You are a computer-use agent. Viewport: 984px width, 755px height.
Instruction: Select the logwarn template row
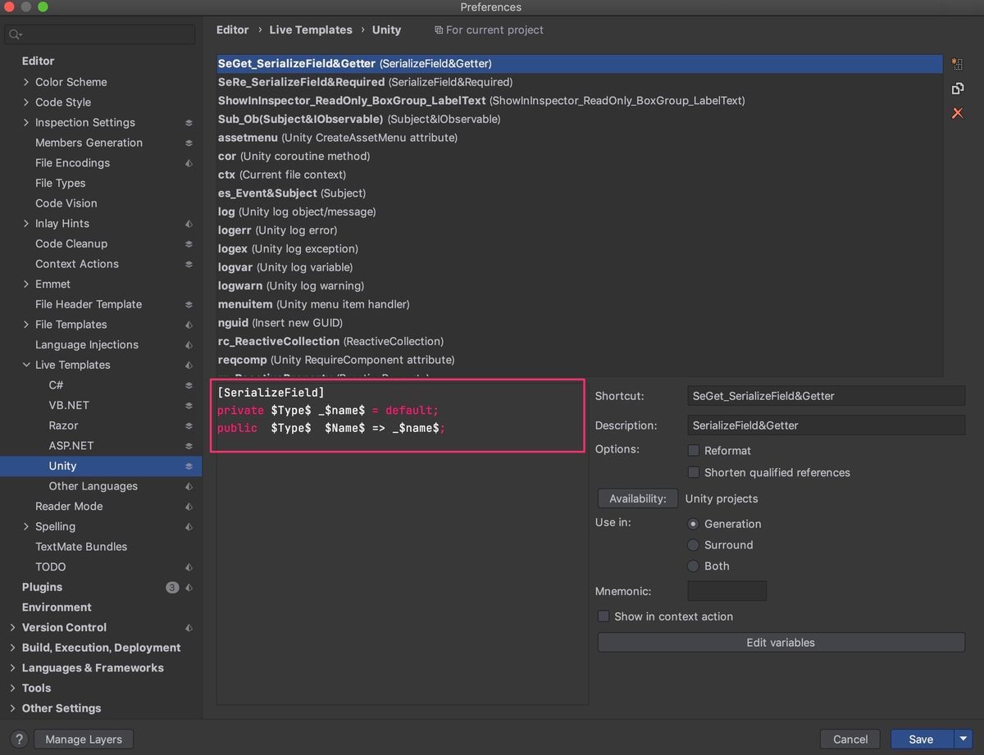pos(580,285)
